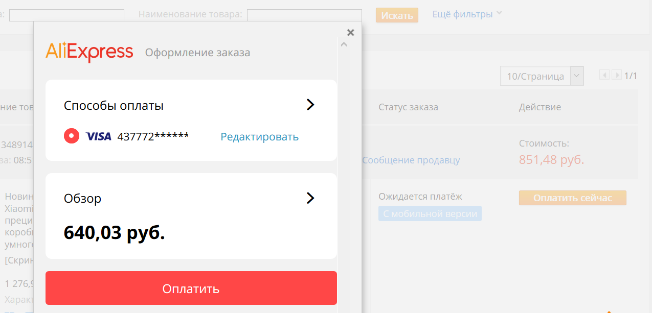Screen dimensions: 652x313
Task: Click Сообщение продавцу link
Action: click(x=411, y=160)
